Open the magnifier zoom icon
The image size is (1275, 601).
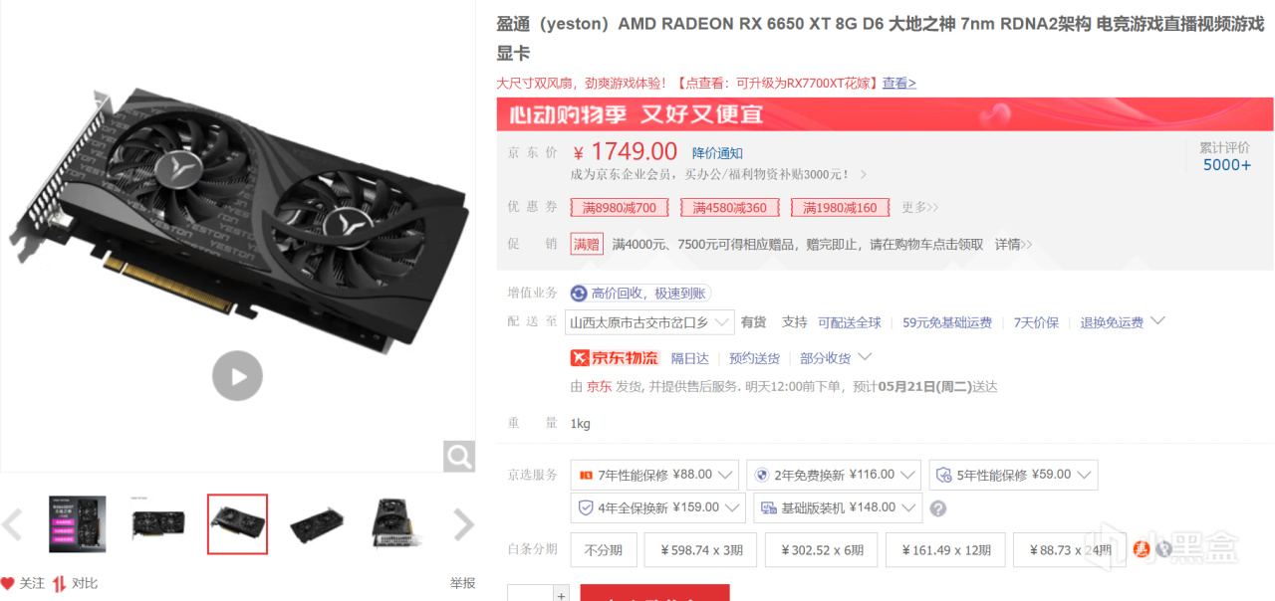click(459, 457)
